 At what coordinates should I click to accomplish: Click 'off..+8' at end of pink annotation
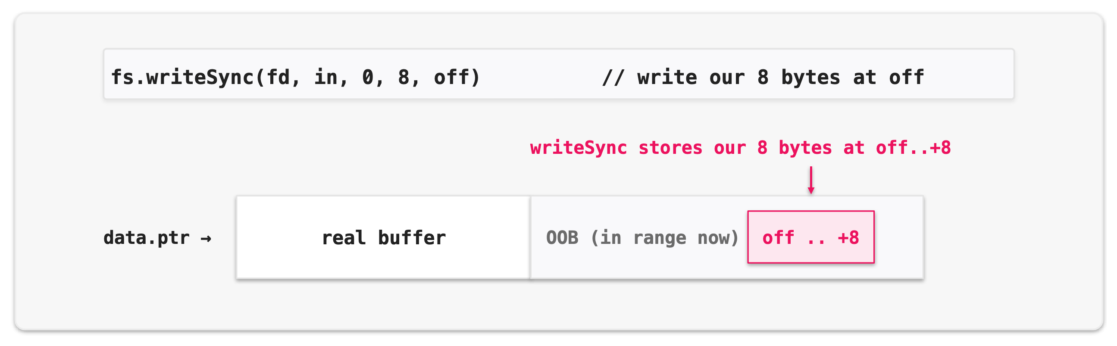click(913, 148)
